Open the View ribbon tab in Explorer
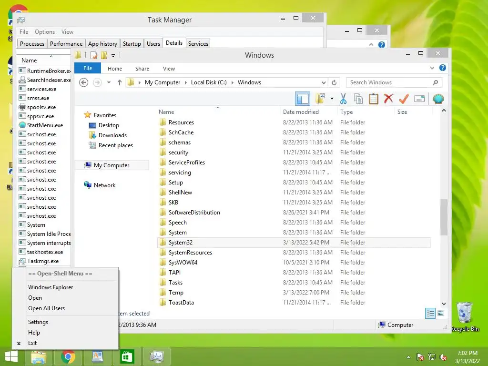Image resolution: width=488 pixels, height=366 pixels. (x=169, y=69)
